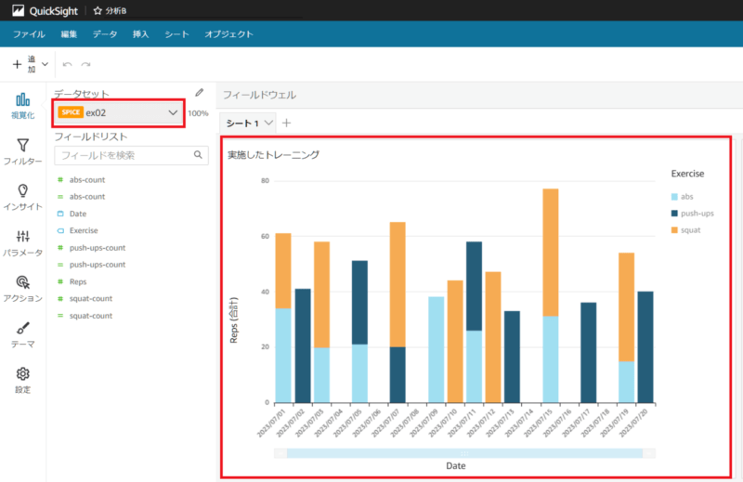Click the Reps (合計) axis label
The width and height of the screenshot is (743, 482).
[x=234, y=320]
